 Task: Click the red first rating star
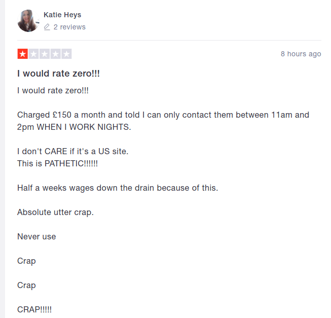(x=23, y=54)
